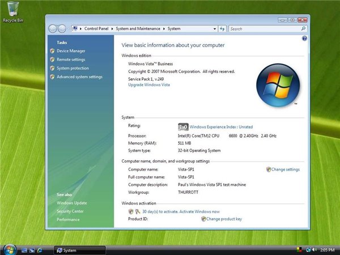340x255 pixels.
Task: Open Device Manager from Tasks
Action: click(71, 51)
